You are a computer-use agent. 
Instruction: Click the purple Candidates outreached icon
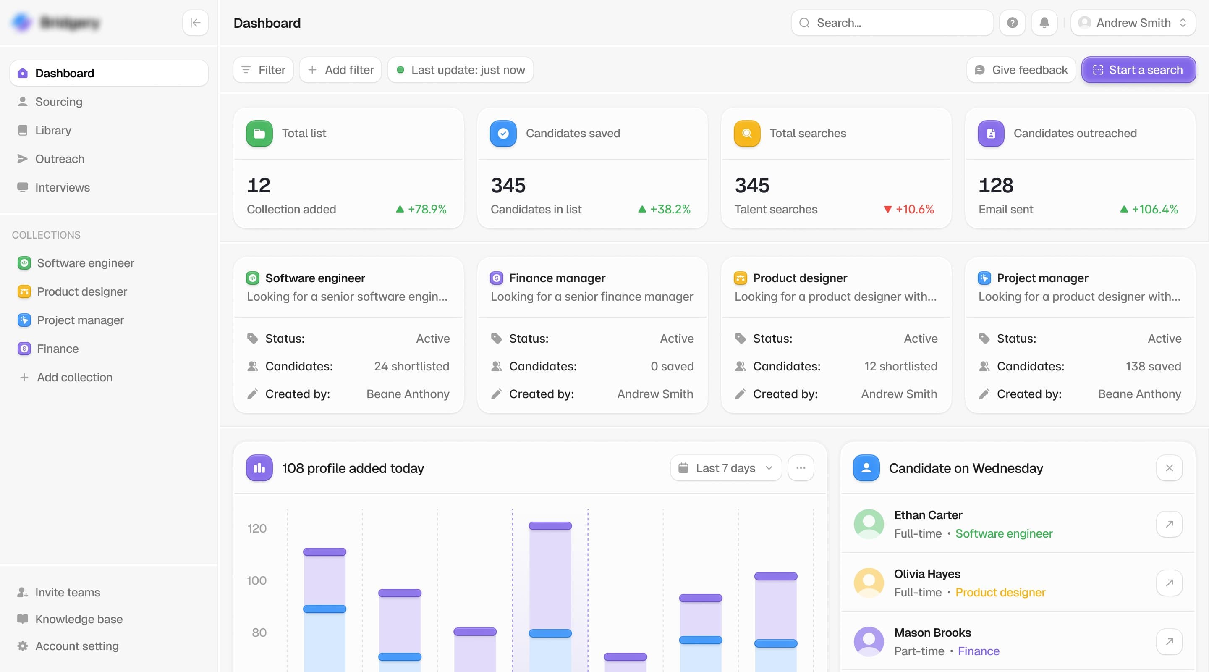click(x=991, y=134)
